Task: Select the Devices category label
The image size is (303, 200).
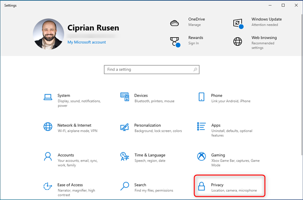Action: pyautogui.click(x=141, y=96)
